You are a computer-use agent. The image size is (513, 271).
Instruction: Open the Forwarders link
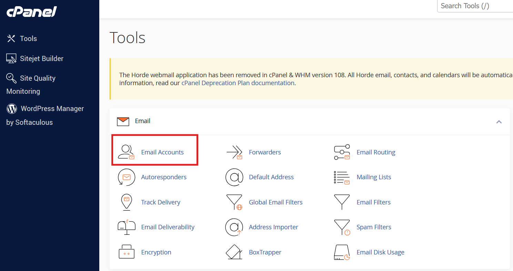click(265, 152)
